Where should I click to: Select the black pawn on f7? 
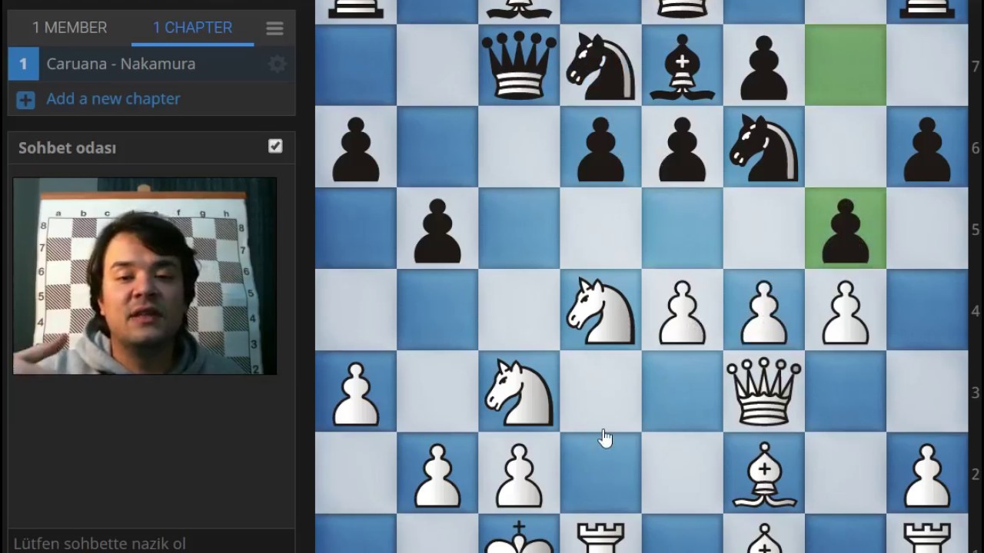pyautogui.click(x=763, y=69)
